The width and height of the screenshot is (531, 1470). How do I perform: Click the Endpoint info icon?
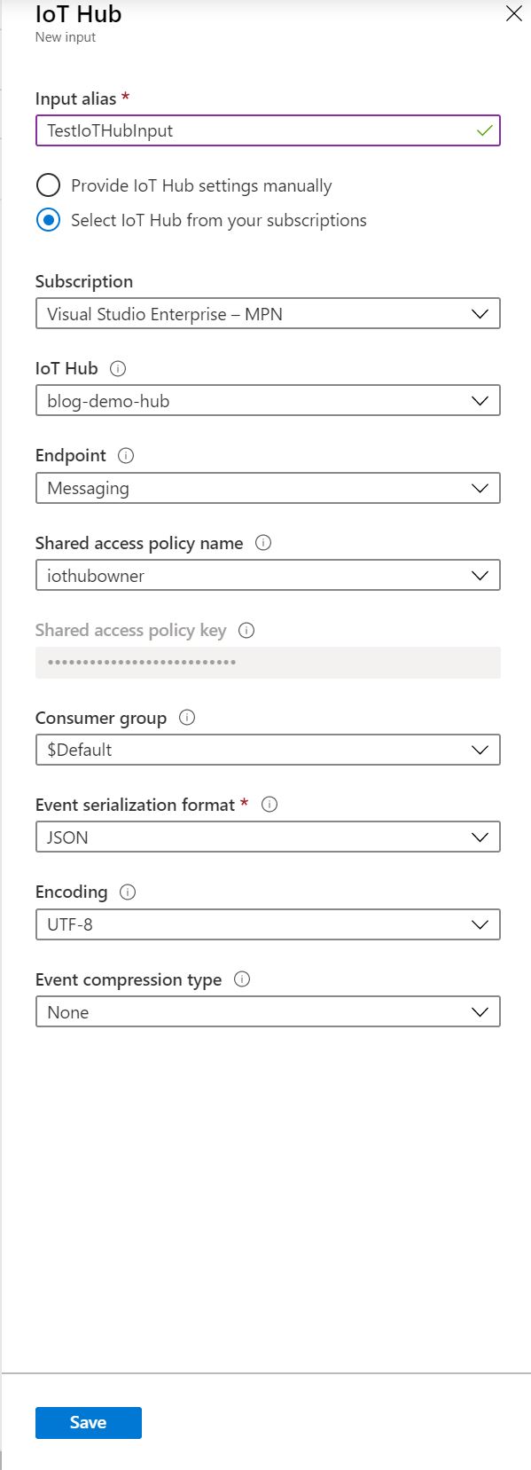click(126, 455)
